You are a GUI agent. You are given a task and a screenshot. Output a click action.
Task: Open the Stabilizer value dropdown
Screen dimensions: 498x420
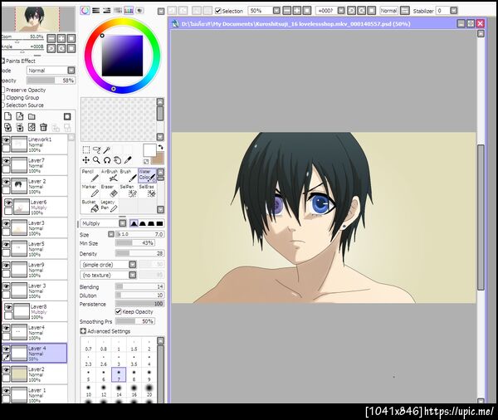(x=454, y=11)
